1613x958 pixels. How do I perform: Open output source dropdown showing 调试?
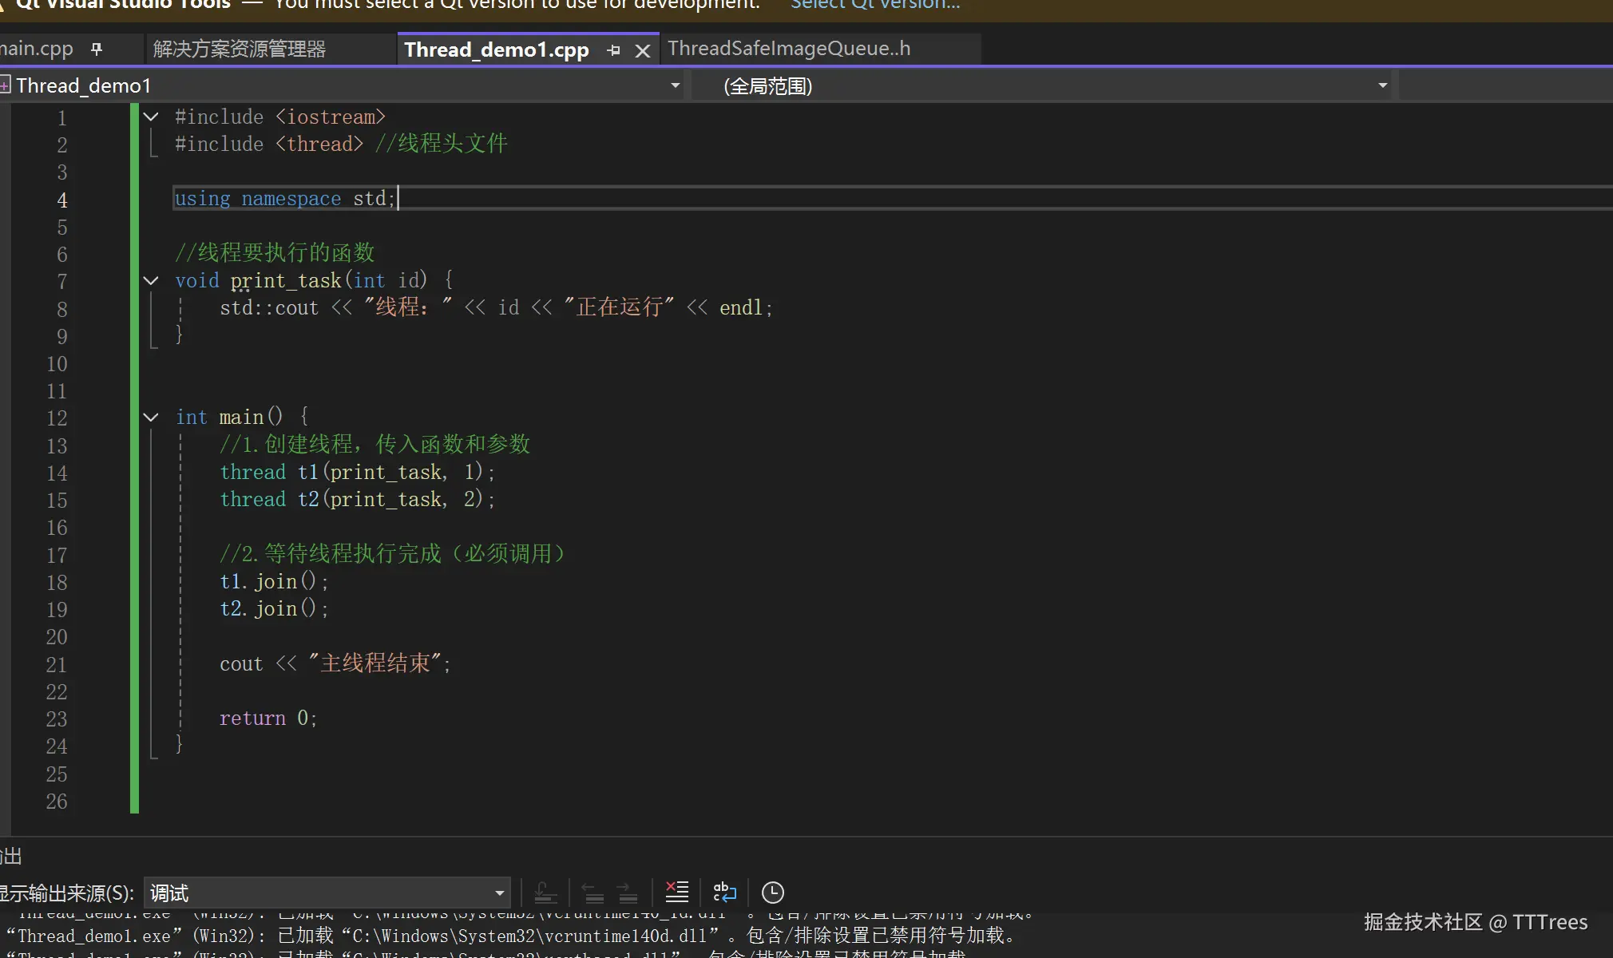(499, 893)
